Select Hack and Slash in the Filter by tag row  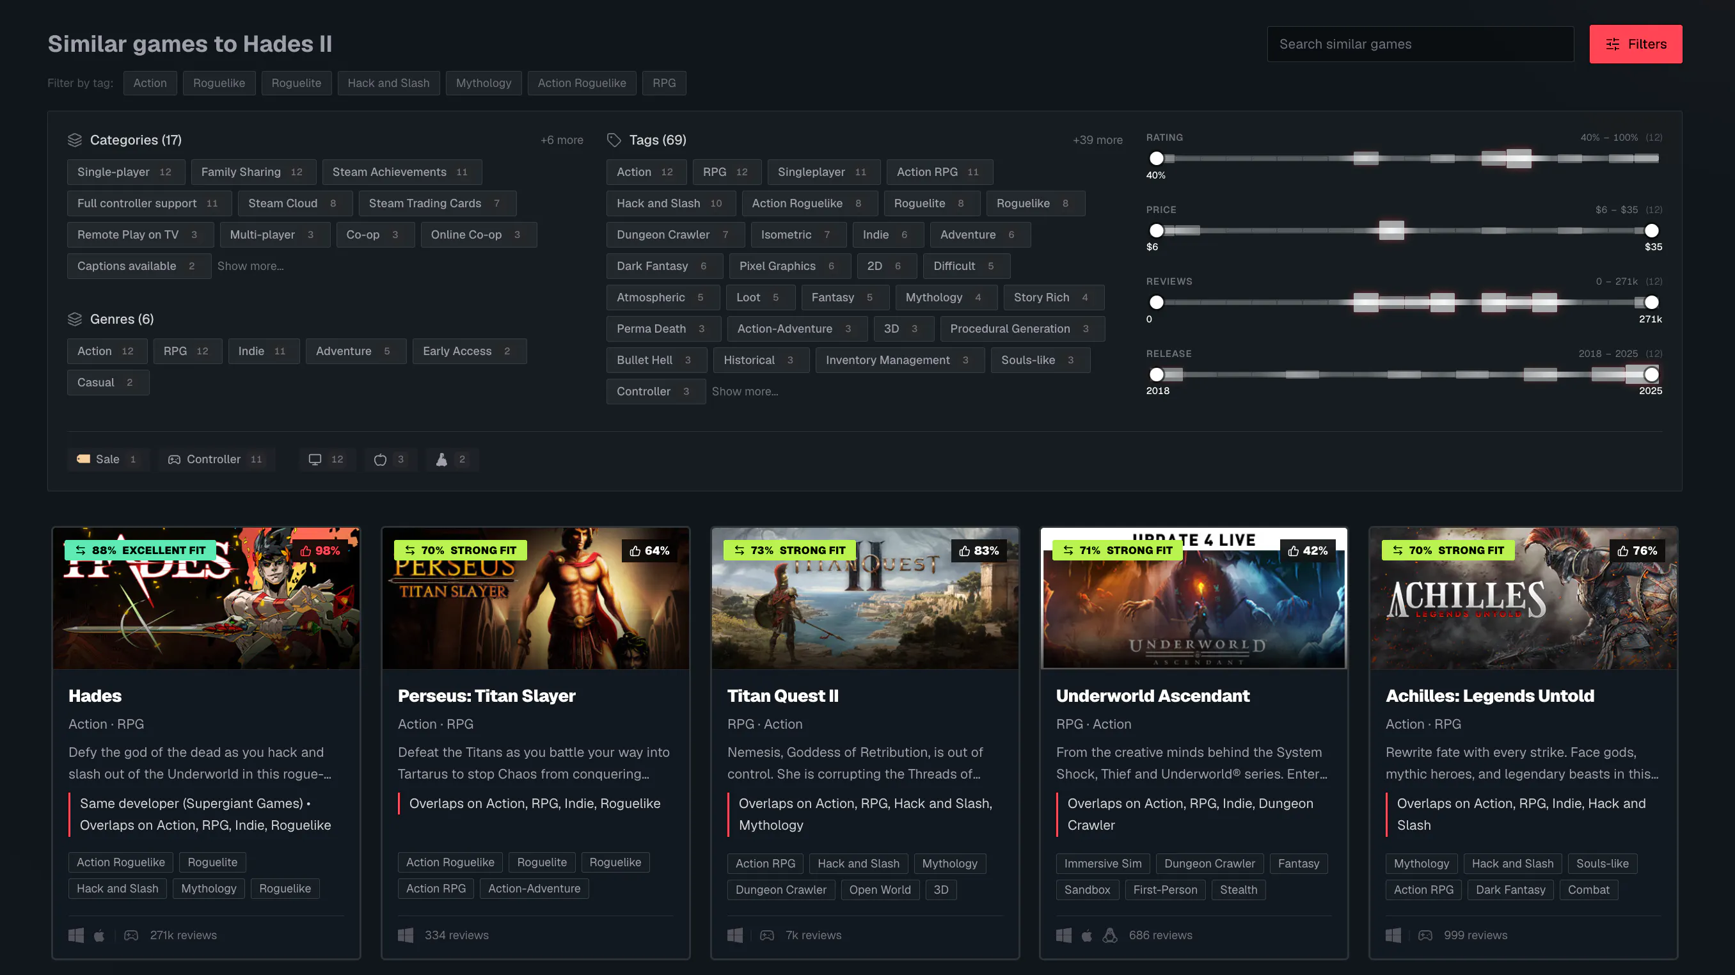(388, 84)
